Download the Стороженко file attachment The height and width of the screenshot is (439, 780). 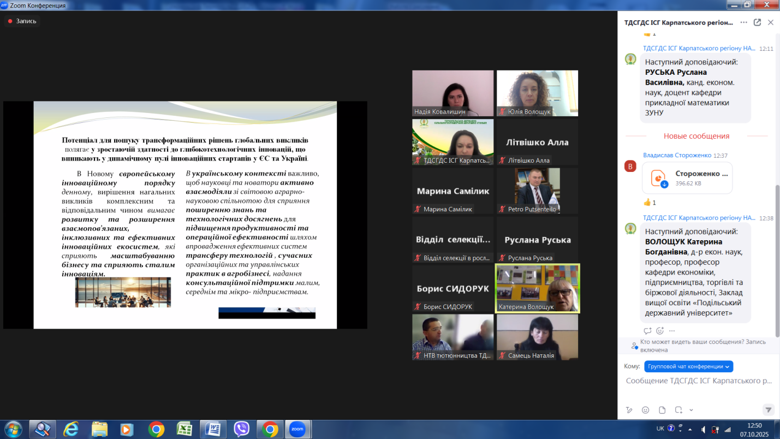[664, 185]
